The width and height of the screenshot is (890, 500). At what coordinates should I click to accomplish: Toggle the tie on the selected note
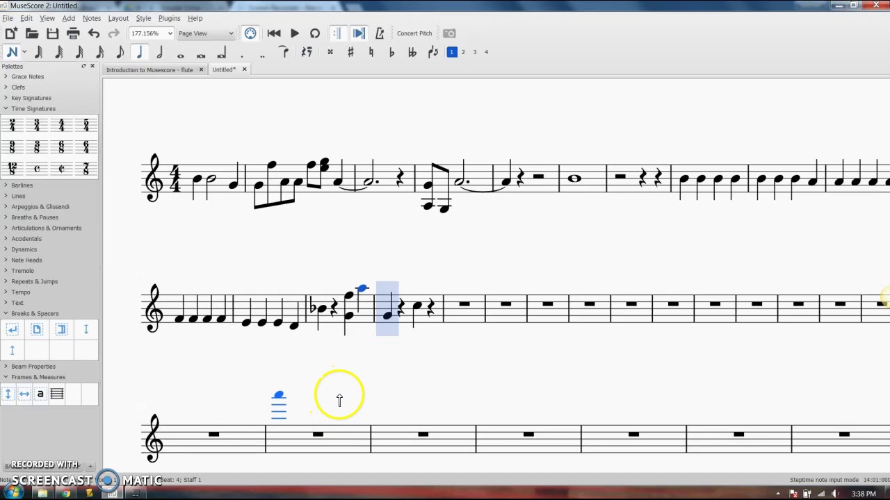(284, 52)
